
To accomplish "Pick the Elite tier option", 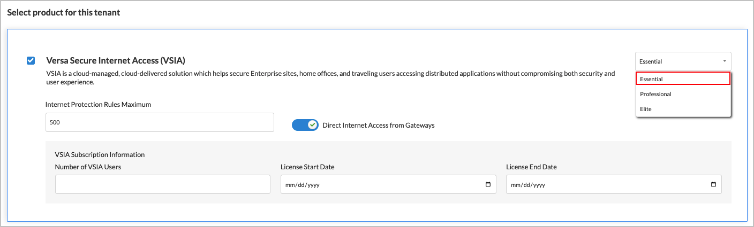I will tap(645, 109).
